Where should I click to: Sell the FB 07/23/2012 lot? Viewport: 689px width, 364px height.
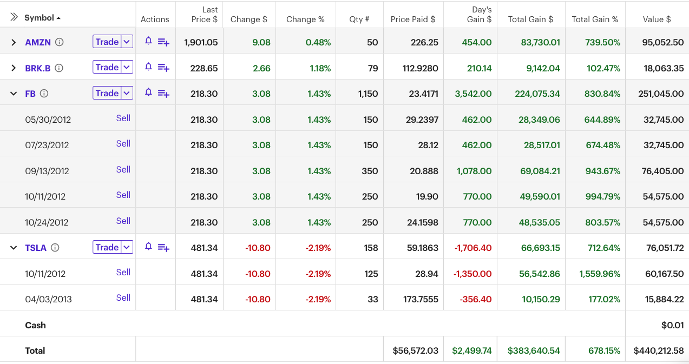[123, 143]
